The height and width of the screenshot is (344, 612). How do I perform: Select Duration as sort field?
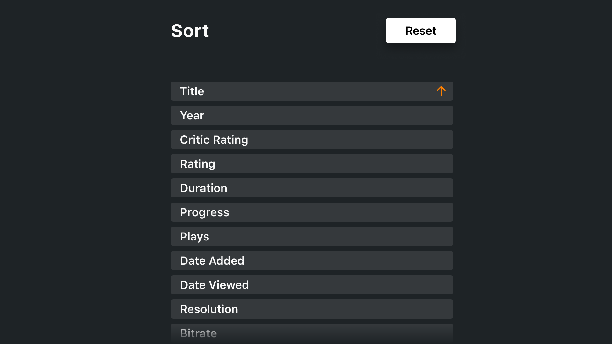pos(312,188)
